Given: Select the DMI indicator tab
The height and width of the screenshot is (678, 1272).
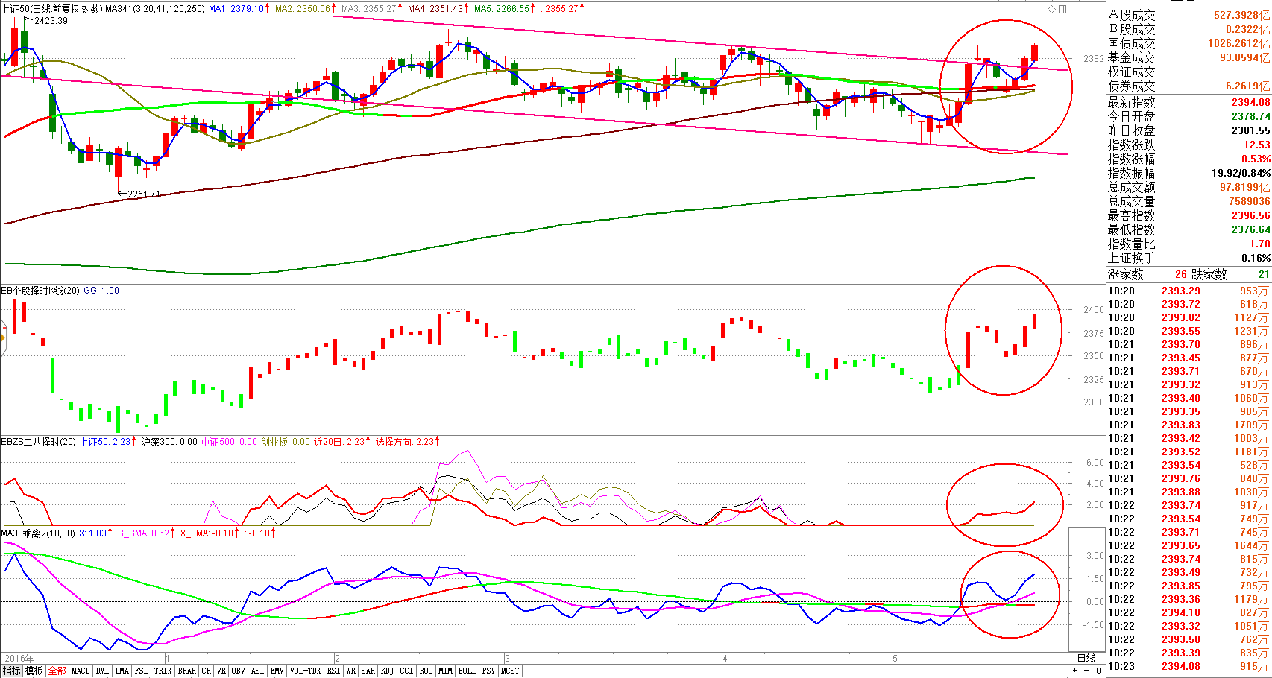Looking at the screenshot, I should click(103, 671).
